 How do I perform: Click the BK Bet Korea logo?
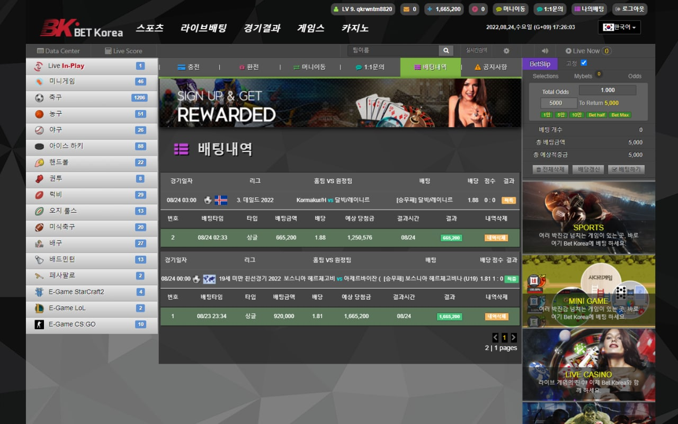(82, 28)
